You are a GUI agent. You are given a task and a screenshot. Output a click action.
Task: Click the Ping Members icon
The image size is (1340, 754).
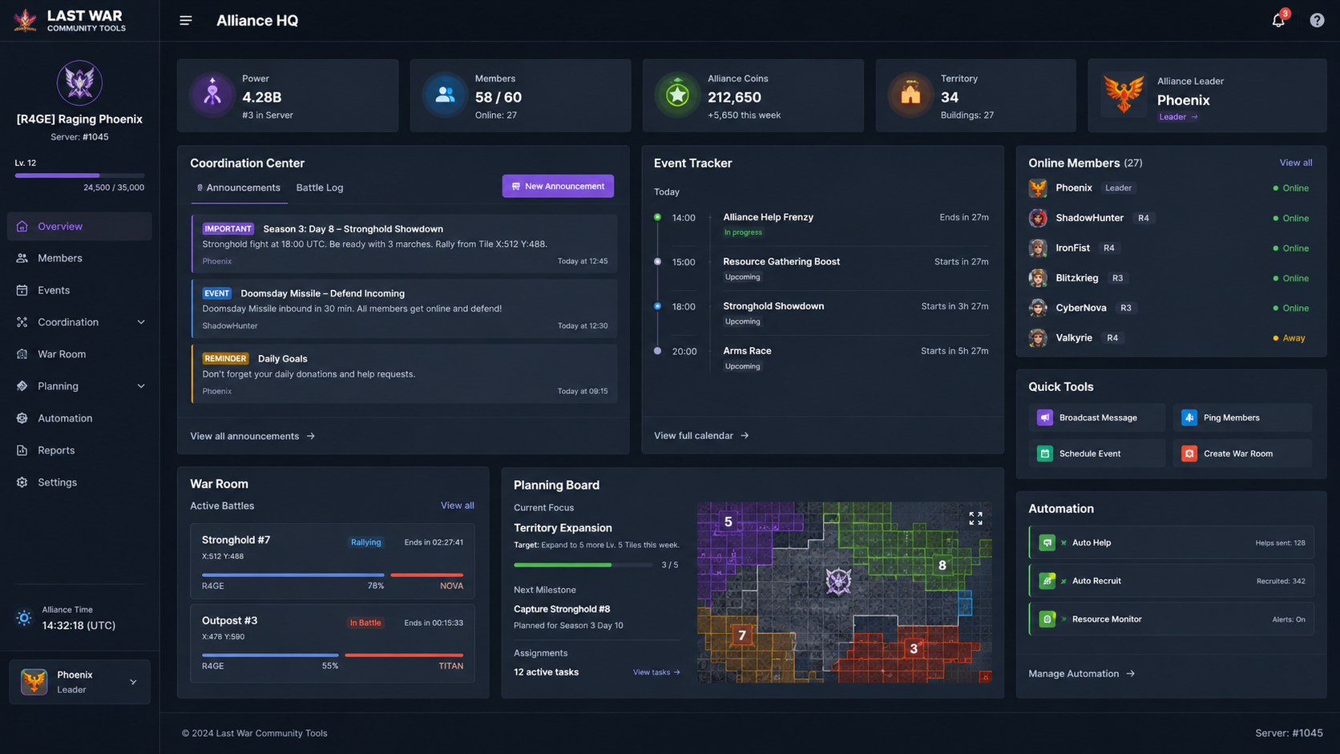(x=1189, y=417)
